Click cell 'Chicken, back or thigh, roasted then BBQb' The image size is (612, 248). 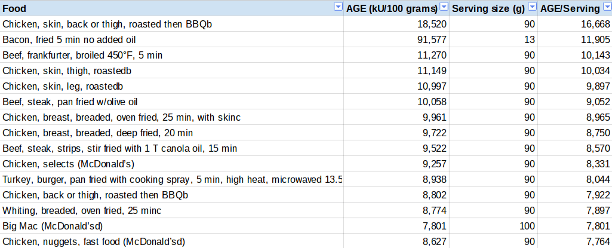click(172, 195)
